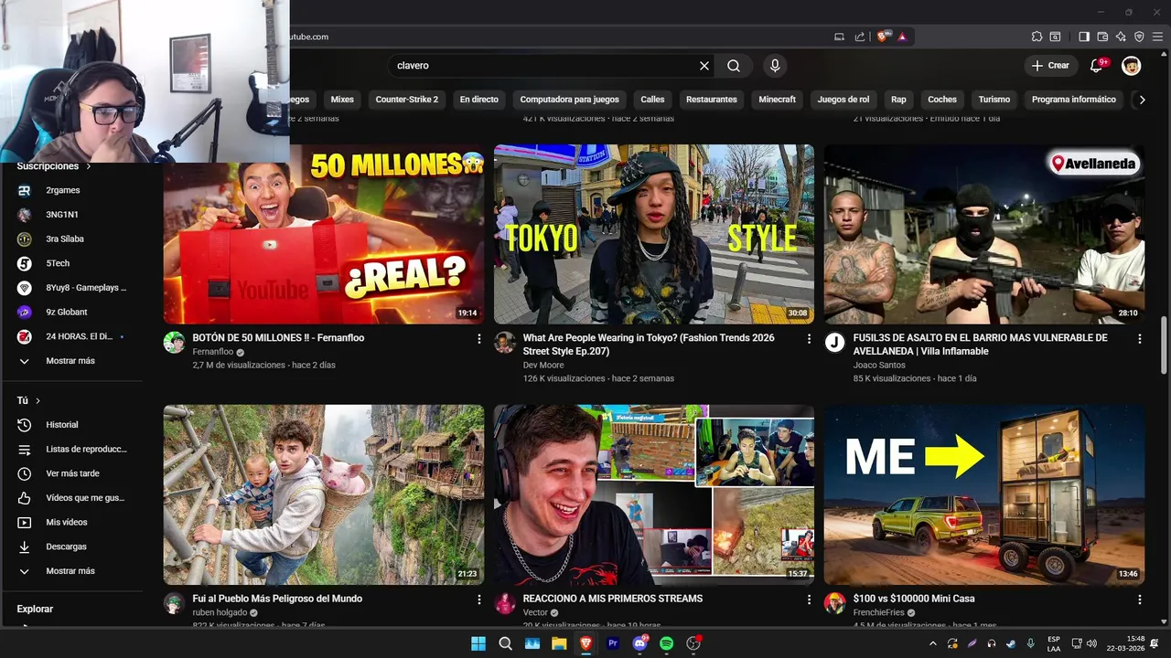This screenshot has width=1171, height=658.
Task: Open the mini casa ME arrow thumbnail
Action: (984, 494)
